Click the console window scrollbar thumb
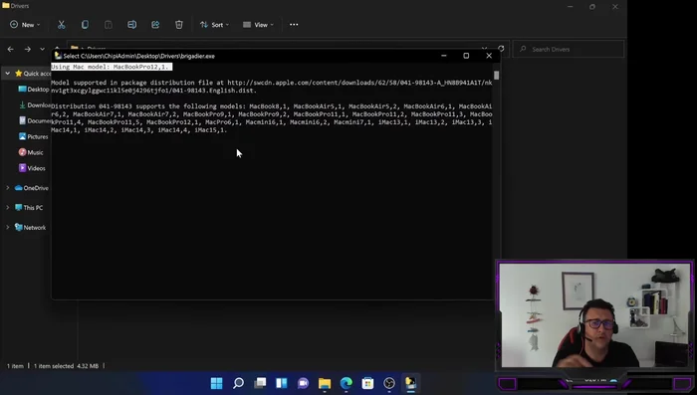Screen dimensions: 697x395 click(497, 75)
